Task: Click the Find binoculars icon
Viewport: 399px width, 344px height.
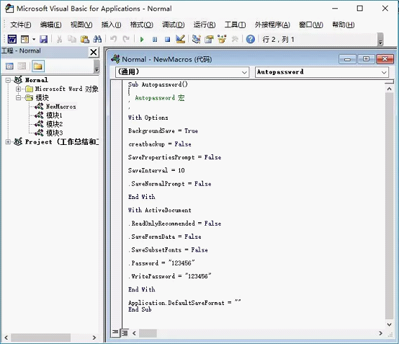Action: (x=97, y=39)
